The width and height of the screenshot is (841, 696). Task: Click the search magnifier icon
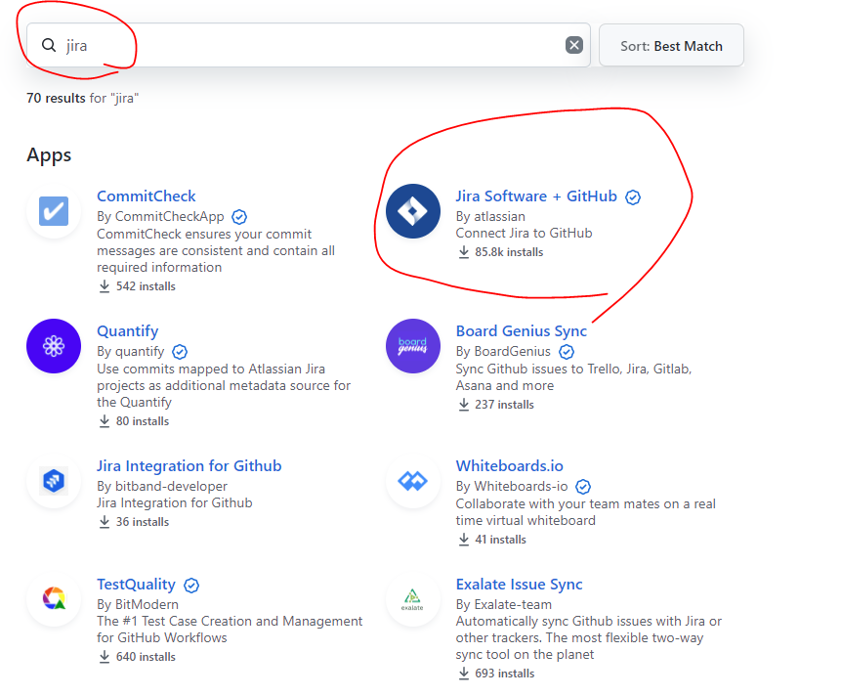coord(49,45)
